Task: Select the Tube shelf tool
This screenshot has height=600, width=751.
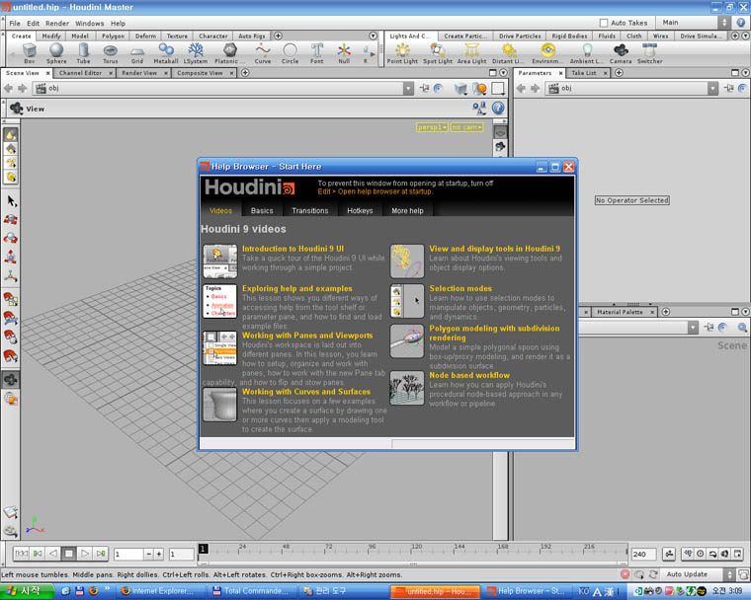Action: coord(83,53)
